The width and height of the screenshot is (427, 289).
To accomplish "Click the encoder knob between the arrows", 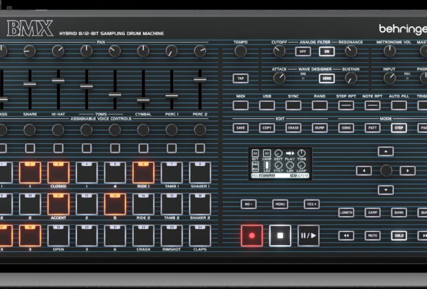I will click(386, 171).
